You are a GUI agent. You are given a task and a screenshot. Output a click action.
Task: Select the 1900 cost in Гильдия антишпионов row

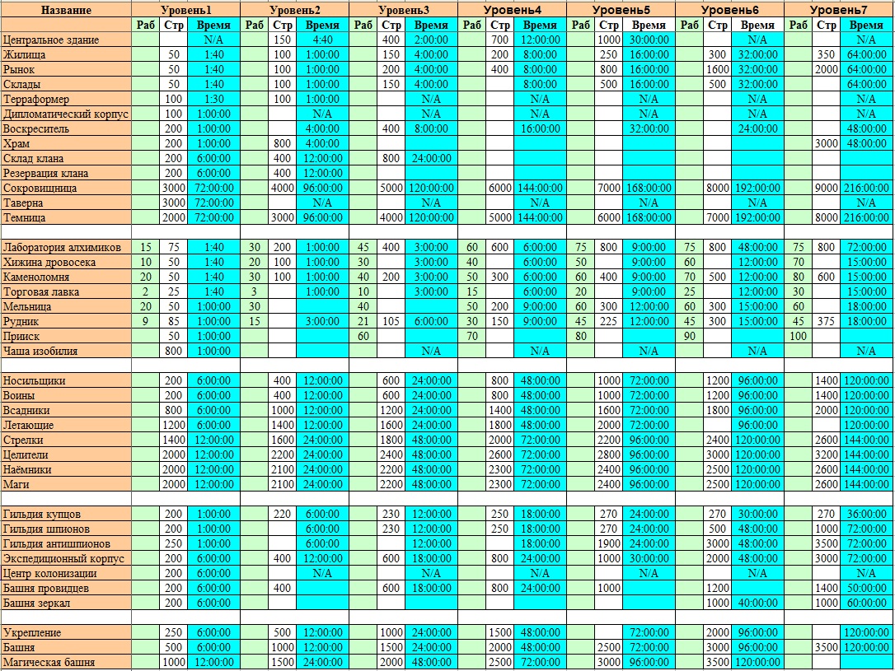pyautogui.click(x=608, y=544)
